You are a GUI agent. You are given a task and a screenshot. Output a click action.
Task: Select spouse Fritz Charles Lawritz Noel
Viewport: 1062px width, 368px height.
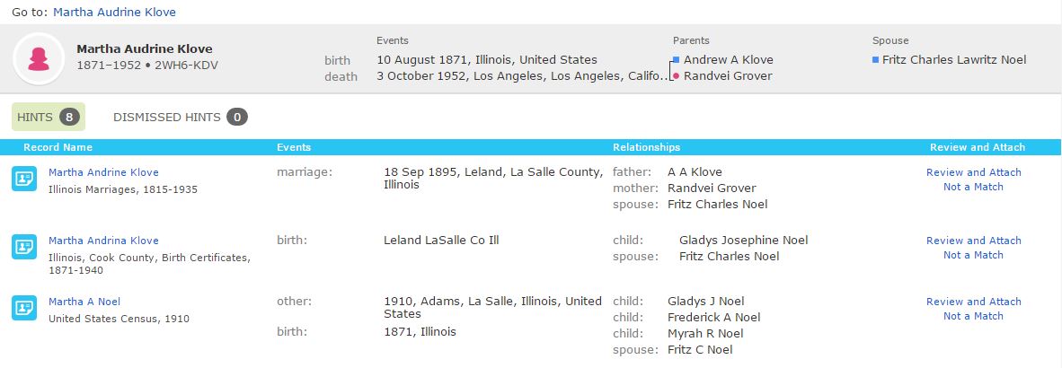coord(953,60)
